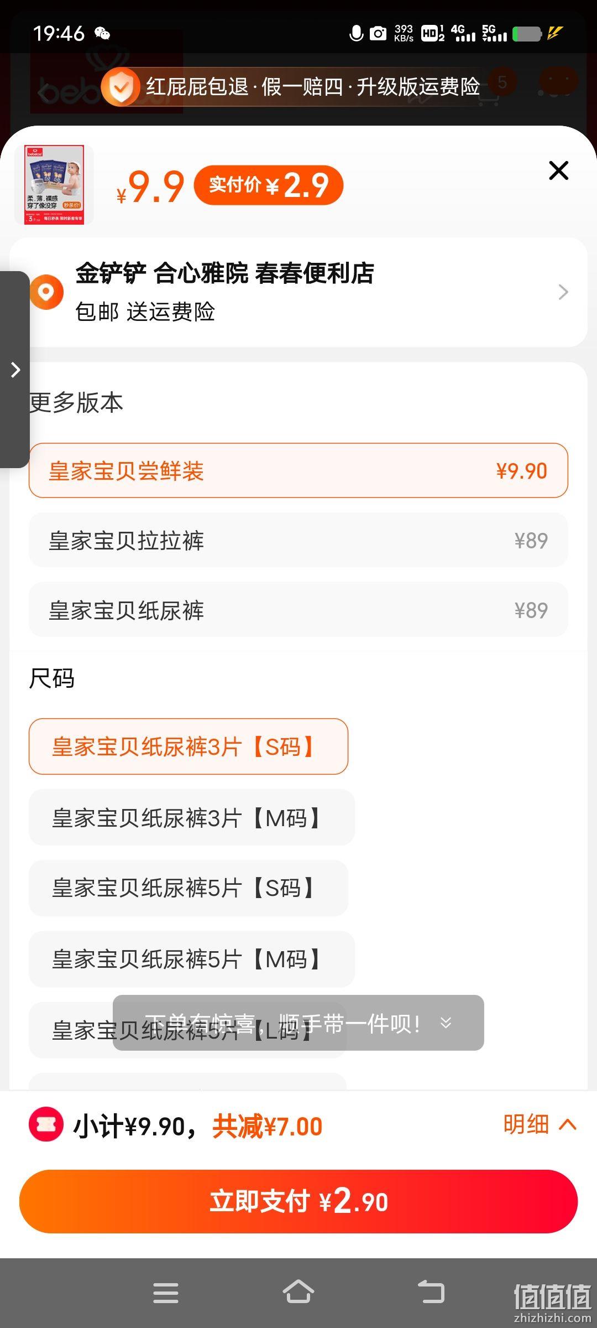Choose size 纸尿裤5片【S码】
597x1328 pixels.
[x=188, y=888]
